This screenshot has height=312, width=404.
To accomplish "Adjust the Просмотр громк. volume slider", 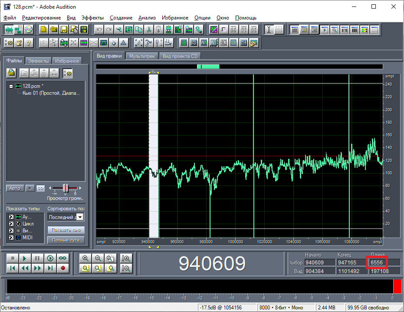I will pos(66,188).
